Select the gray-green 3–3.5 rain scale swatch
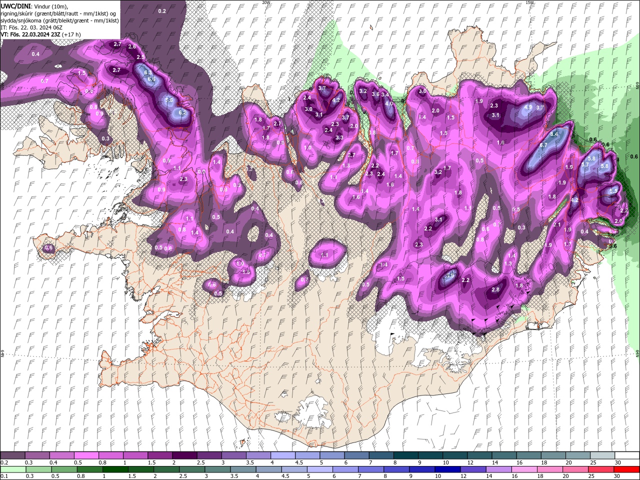 point(218,469)
